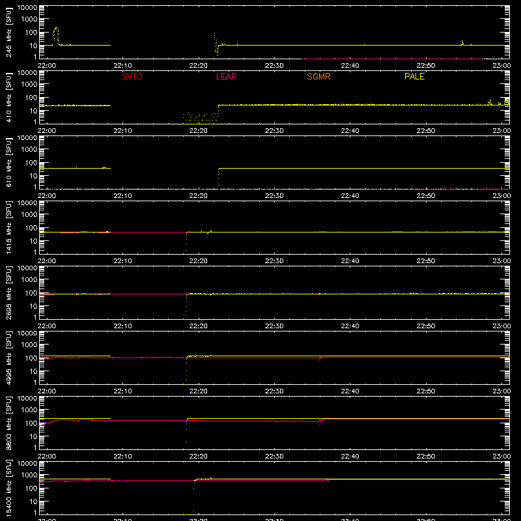Click the 22:20 time label of the 2695 MHz plot
The height and width of the screenshot is (521, 521).
click(199, 326)
